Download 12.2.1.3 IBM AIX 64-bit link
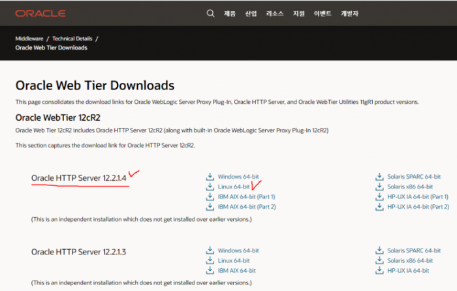 [236, 271]
